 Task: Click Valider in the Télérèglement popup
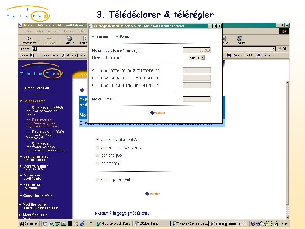(x=158, y=112)
